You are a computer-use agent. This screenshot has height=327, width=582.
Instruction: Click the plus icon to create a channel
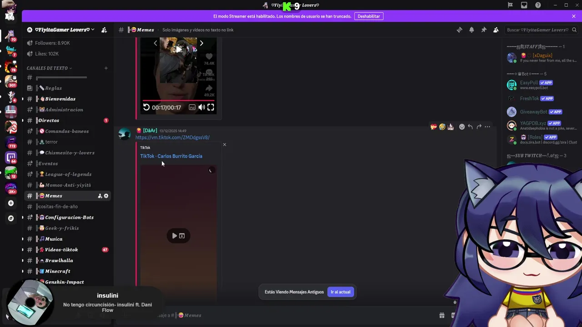coord(106,68)
